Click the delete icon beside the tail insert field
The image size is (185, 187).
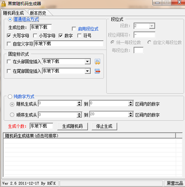[97, 71]
